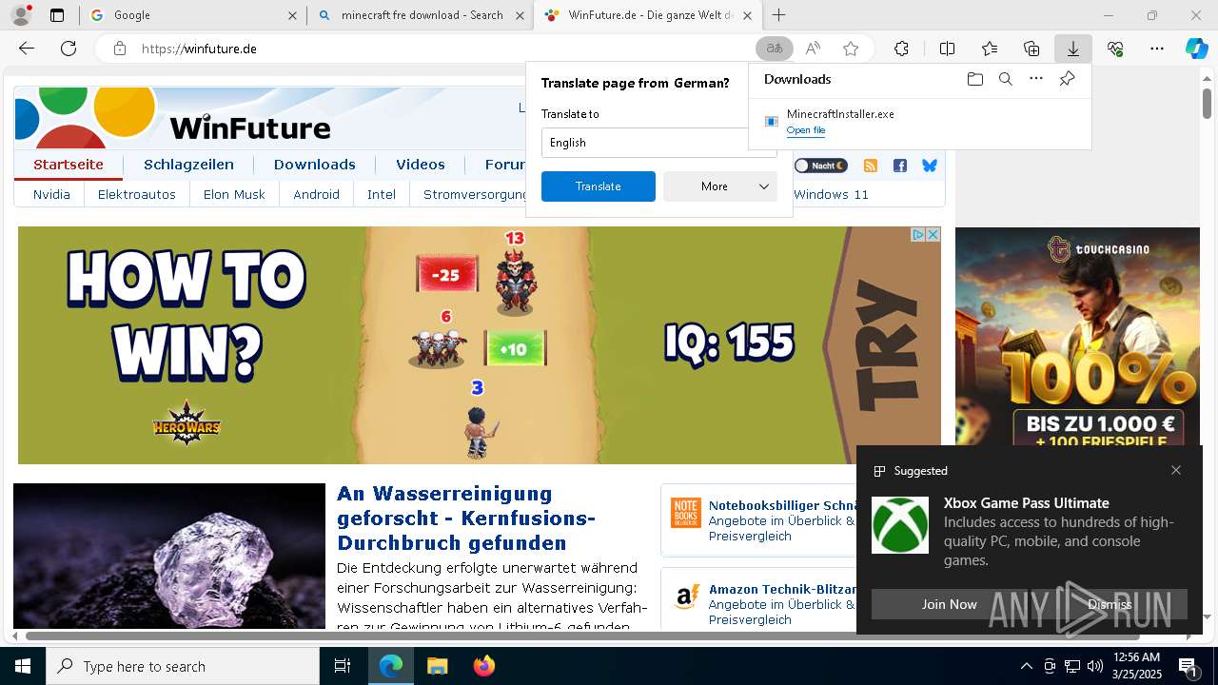
Task: Open the Elon Musk topic link
Action: pyautogui.click(x=234, y=194)
